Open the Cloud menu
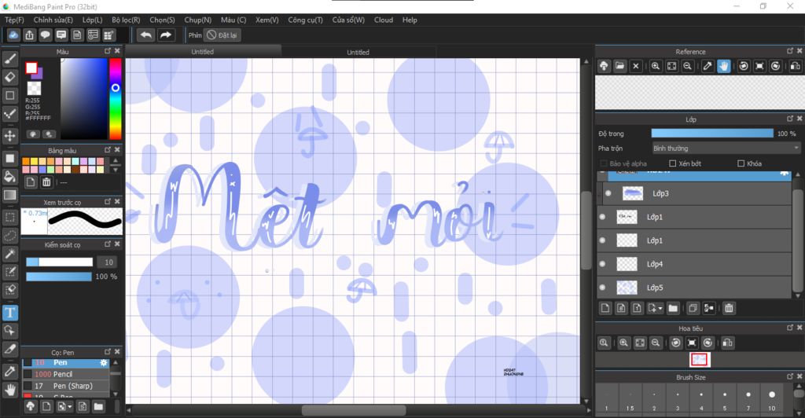The width and height of the screenshot is (805, 418). tap(384, 20)
